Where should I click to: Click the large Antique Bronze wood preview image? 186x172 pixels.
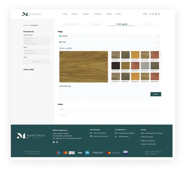click(x=84, y=67)
